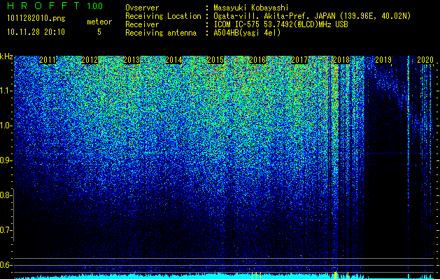Click the 2017 time marker

299,60
